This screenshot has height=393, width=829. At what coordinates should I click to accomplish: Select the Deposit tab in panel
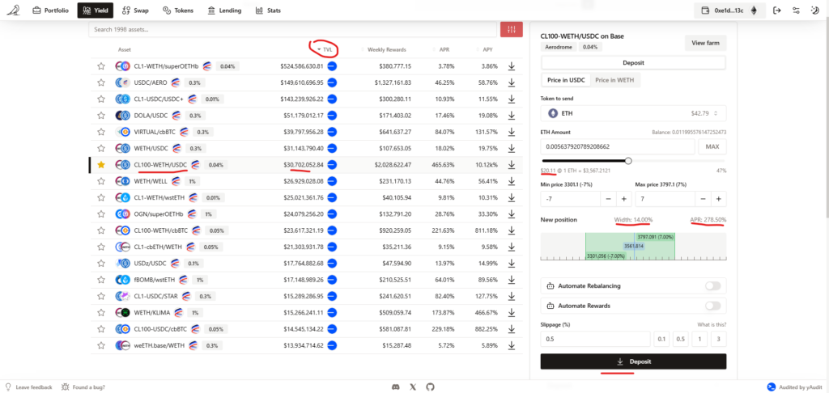click(633, 63)
